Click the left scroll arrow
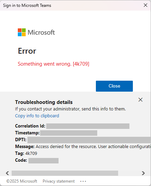151x186 pixels. coord(8,173)
